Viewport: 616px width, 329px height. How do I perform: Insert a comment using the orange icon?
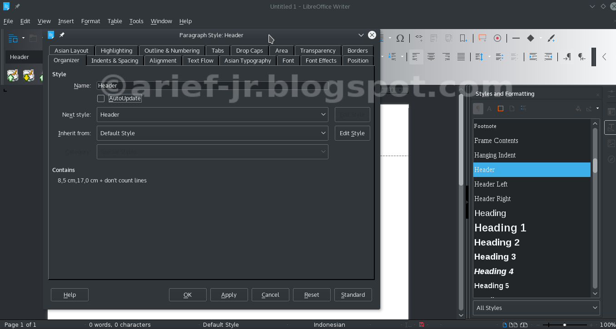(x=482, y=38)
